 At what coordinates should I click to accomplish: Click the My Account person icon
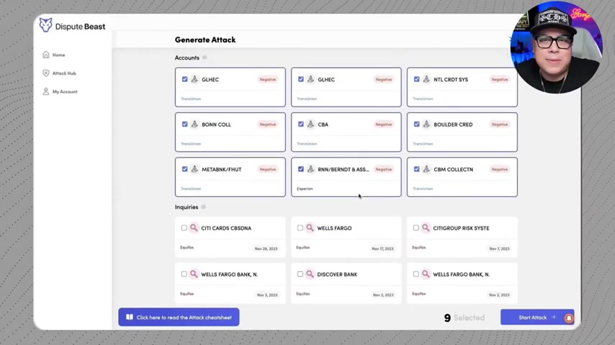pyautogui.click(x=46, y=91)
